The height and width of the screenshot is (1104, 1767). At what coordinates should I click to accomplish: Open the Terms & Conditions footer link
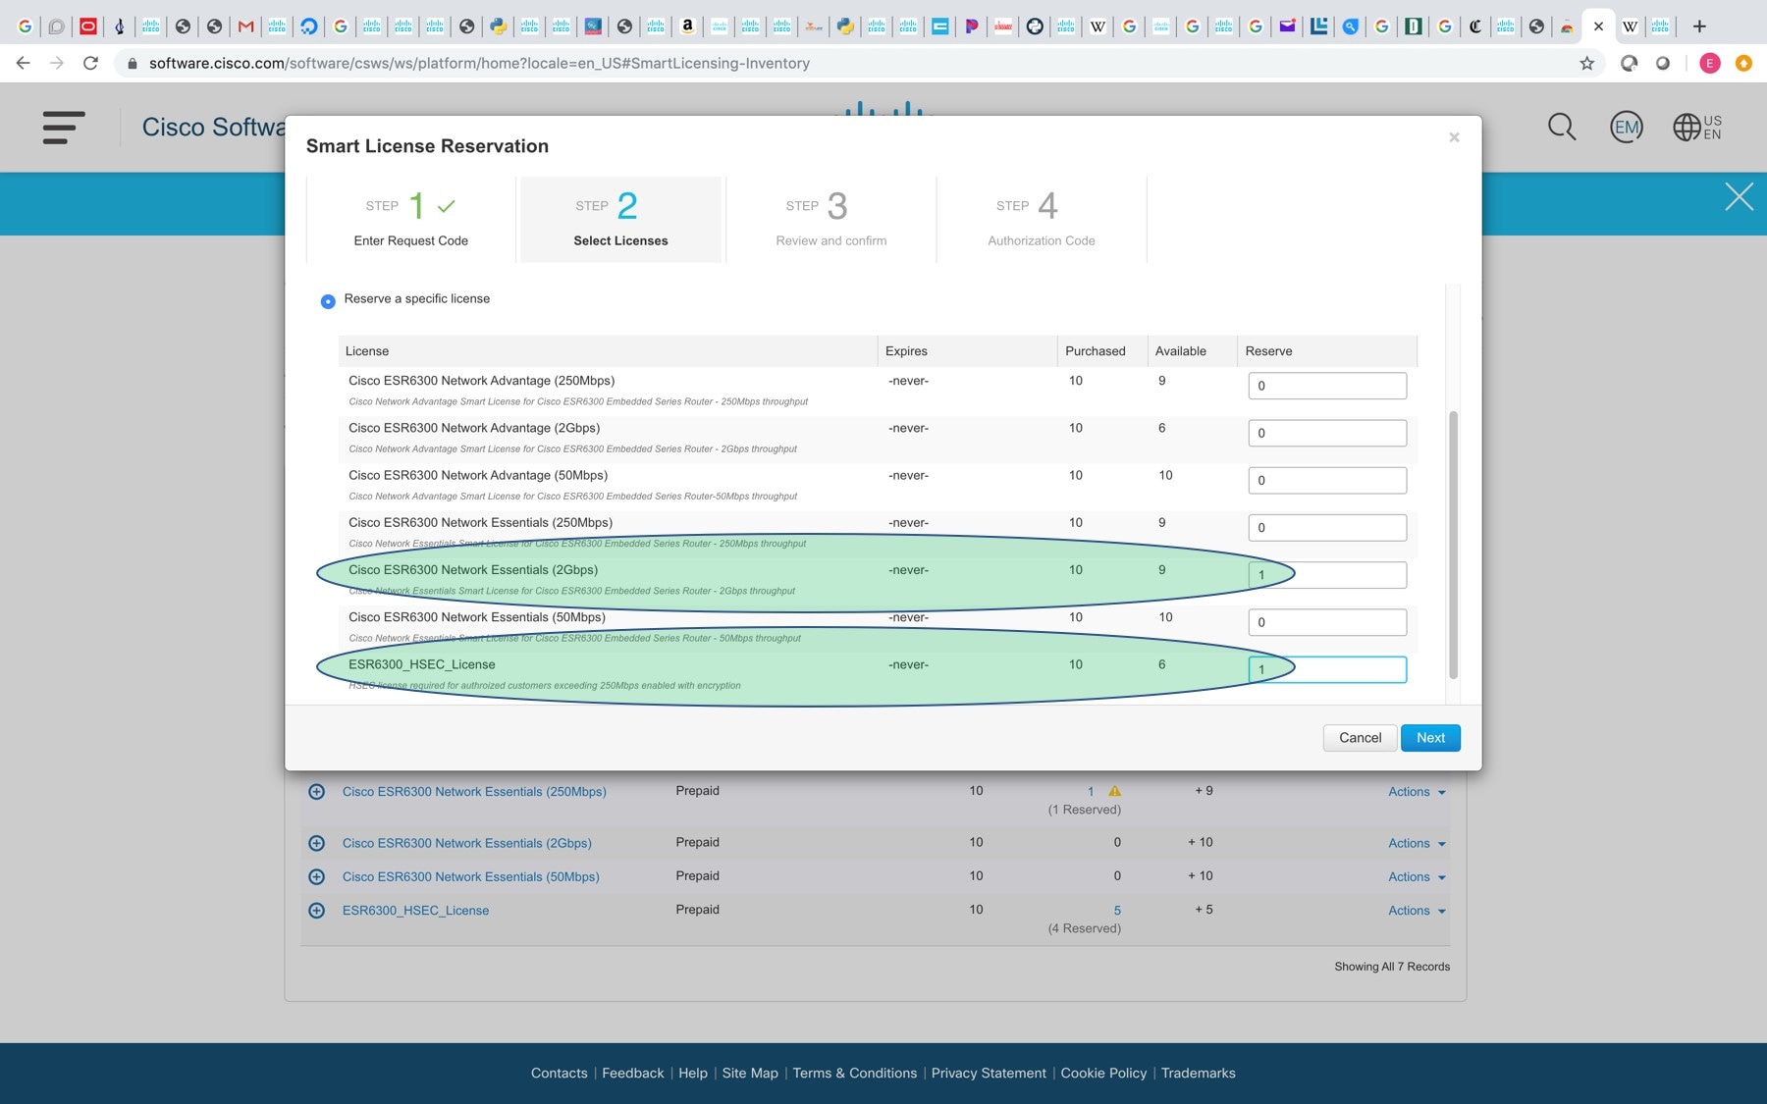coord(854,1074)
